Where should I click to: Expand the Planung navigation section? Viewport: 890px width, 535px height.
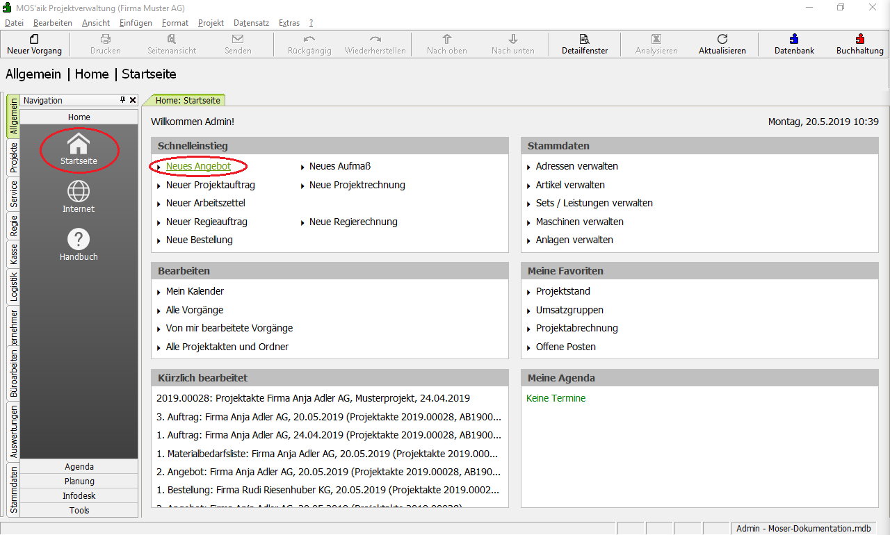[x=79, y=481]
